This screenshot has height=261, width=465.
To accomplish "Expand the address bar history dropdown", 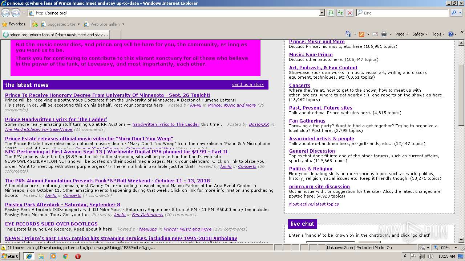I will coord(322,13).
